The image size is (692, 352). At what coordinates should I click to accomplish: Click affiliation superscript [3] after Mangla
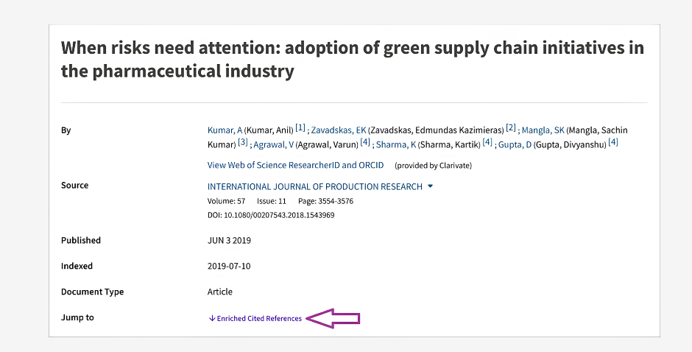pyautogui.click(x=243, y=142)
